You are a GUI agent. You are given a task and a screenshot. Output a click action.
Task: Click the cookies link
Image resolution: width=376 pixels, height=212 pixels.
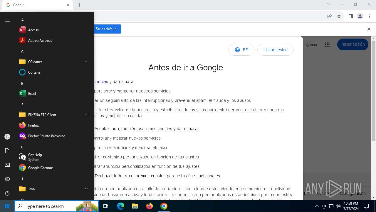click(x=101, y=82)
